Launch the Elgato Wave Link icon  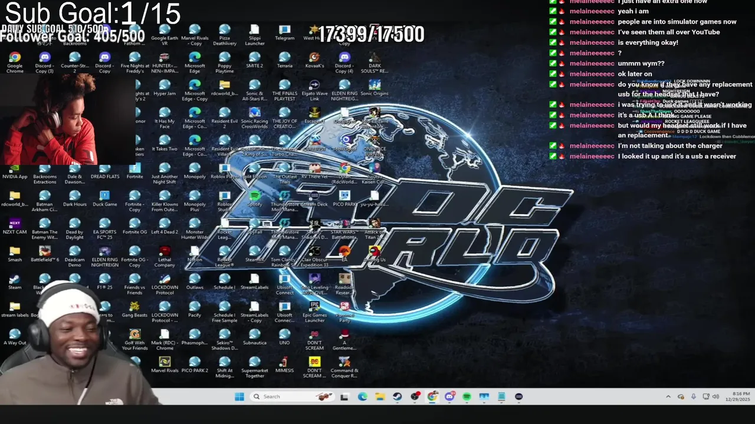coord(314,90)
